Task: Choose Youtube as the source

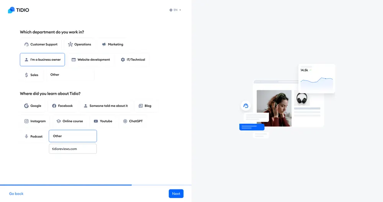Action: pos(103,121)
